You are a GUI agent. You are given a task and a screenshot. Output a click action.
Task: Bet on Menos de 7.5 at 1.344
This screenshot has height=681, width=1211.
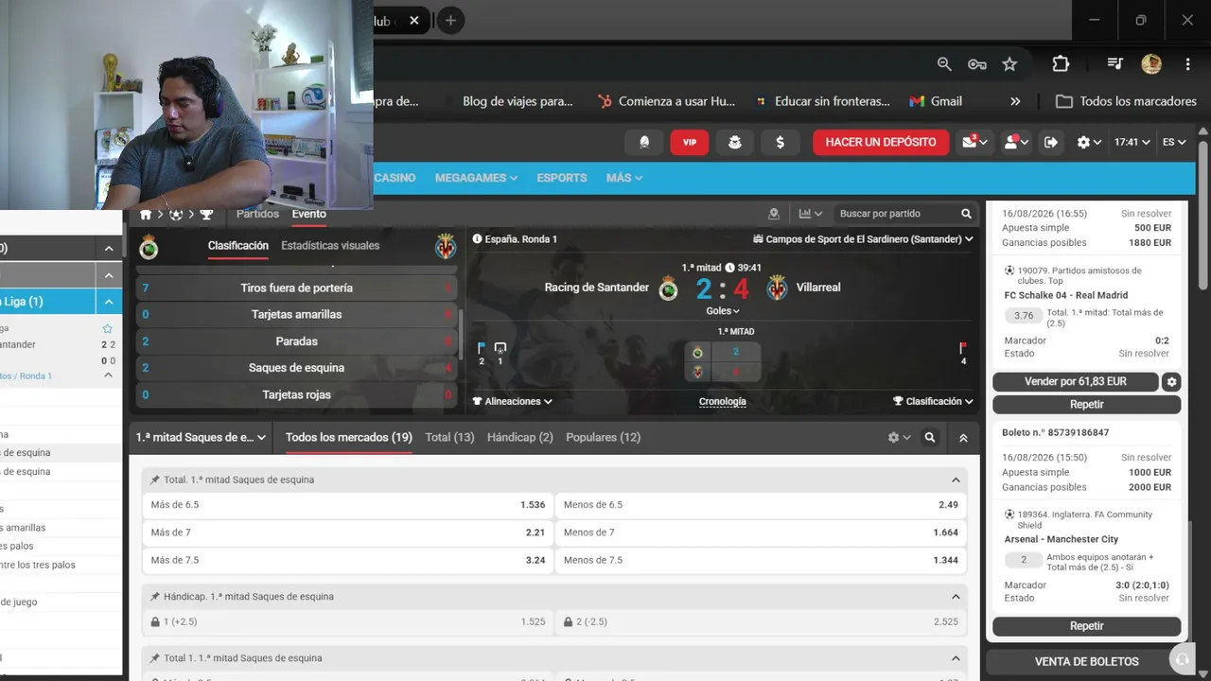[762, 560]
